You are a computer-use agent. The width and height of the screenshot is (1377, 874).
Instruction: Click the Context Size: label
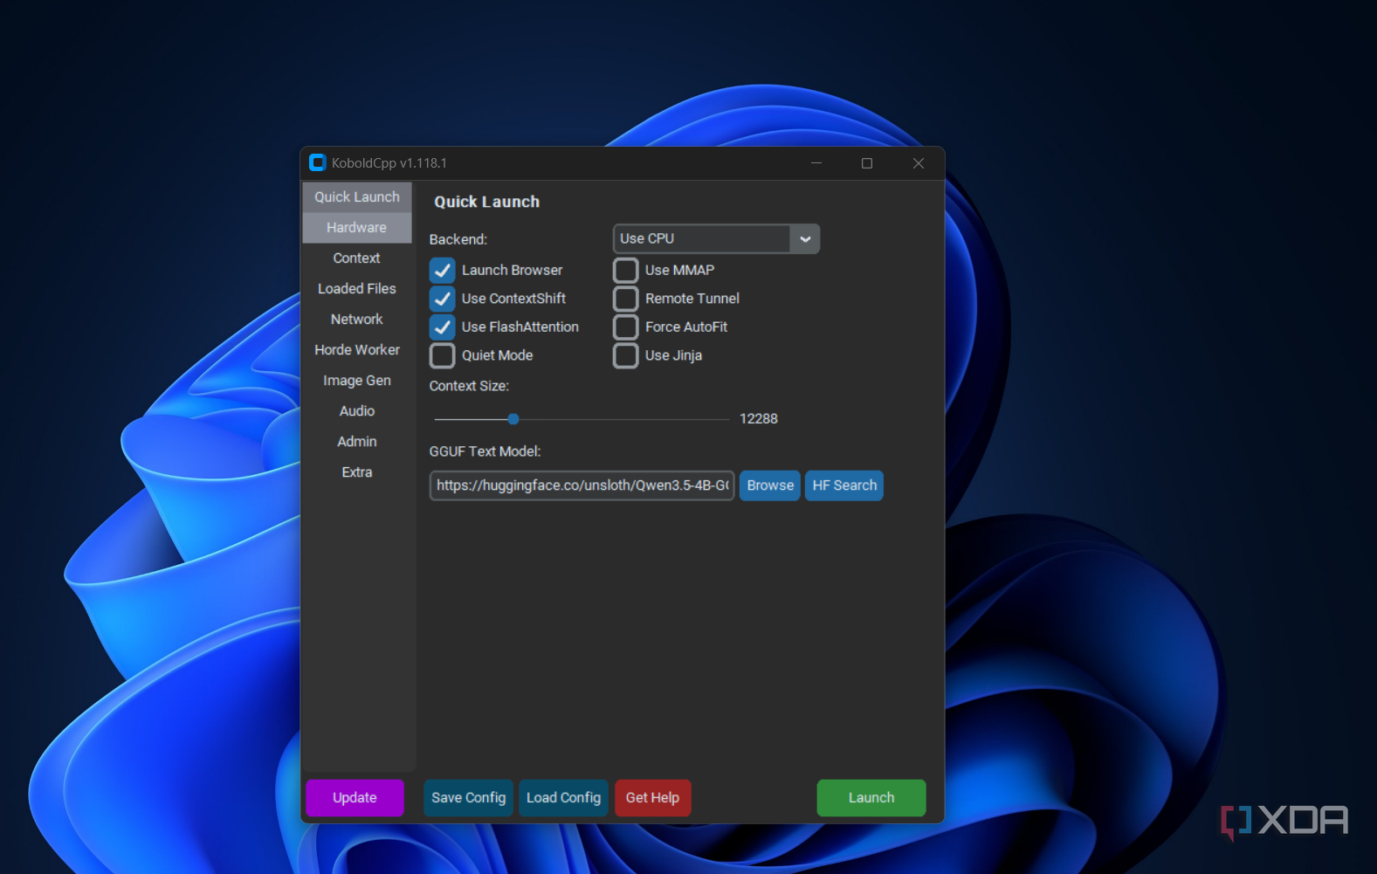click(x=469, y=386)
